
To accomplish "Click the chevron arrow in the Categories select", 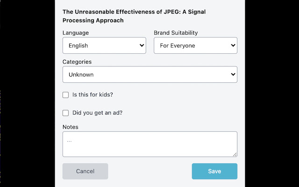I will click(233, 74).
